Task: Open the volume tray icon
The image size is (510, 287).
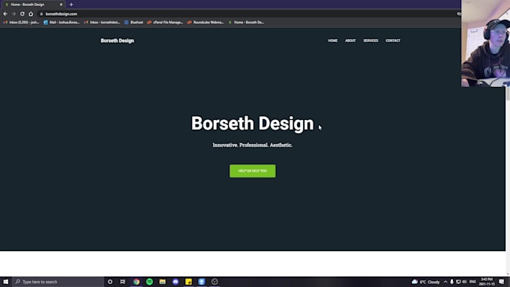Action: click(464, 282)
